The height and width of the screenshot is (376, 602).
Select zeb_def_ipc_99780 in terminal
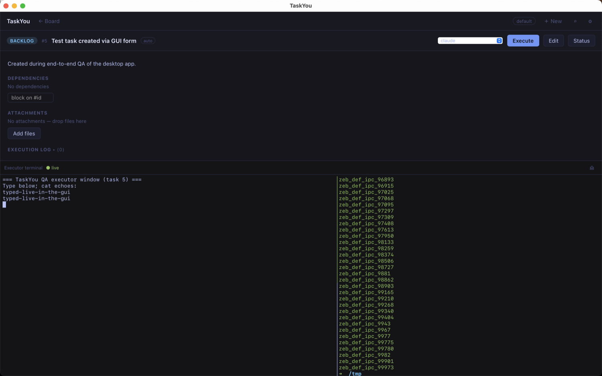366,349
